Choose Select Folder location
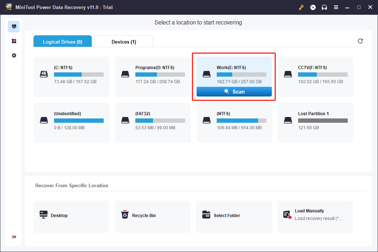 [234, 217]
